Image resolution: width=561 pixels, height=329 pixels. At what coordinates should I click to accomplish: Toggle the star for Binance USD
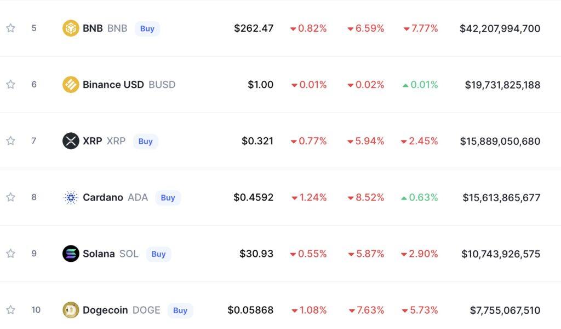tap(11, 84)
